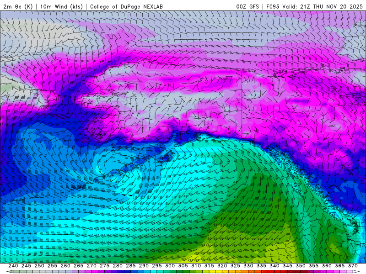Click the 270 value on the color scale
The height and width of the screenshot is (274, 366).
coord(92,266)
